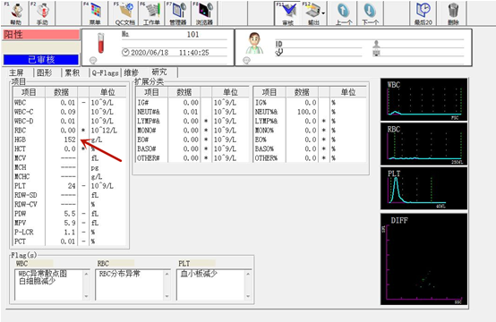The width and height of the screenshot is (496, 322).
Task: Open the F1 帮助 help icon
Action: click(x=16, y=13)
